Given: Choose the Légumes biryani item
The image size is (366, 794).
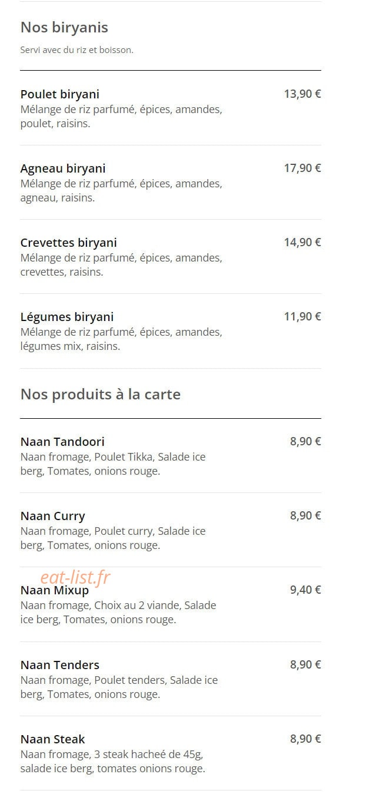Looking at the screenshot, I should pos(171,331).
